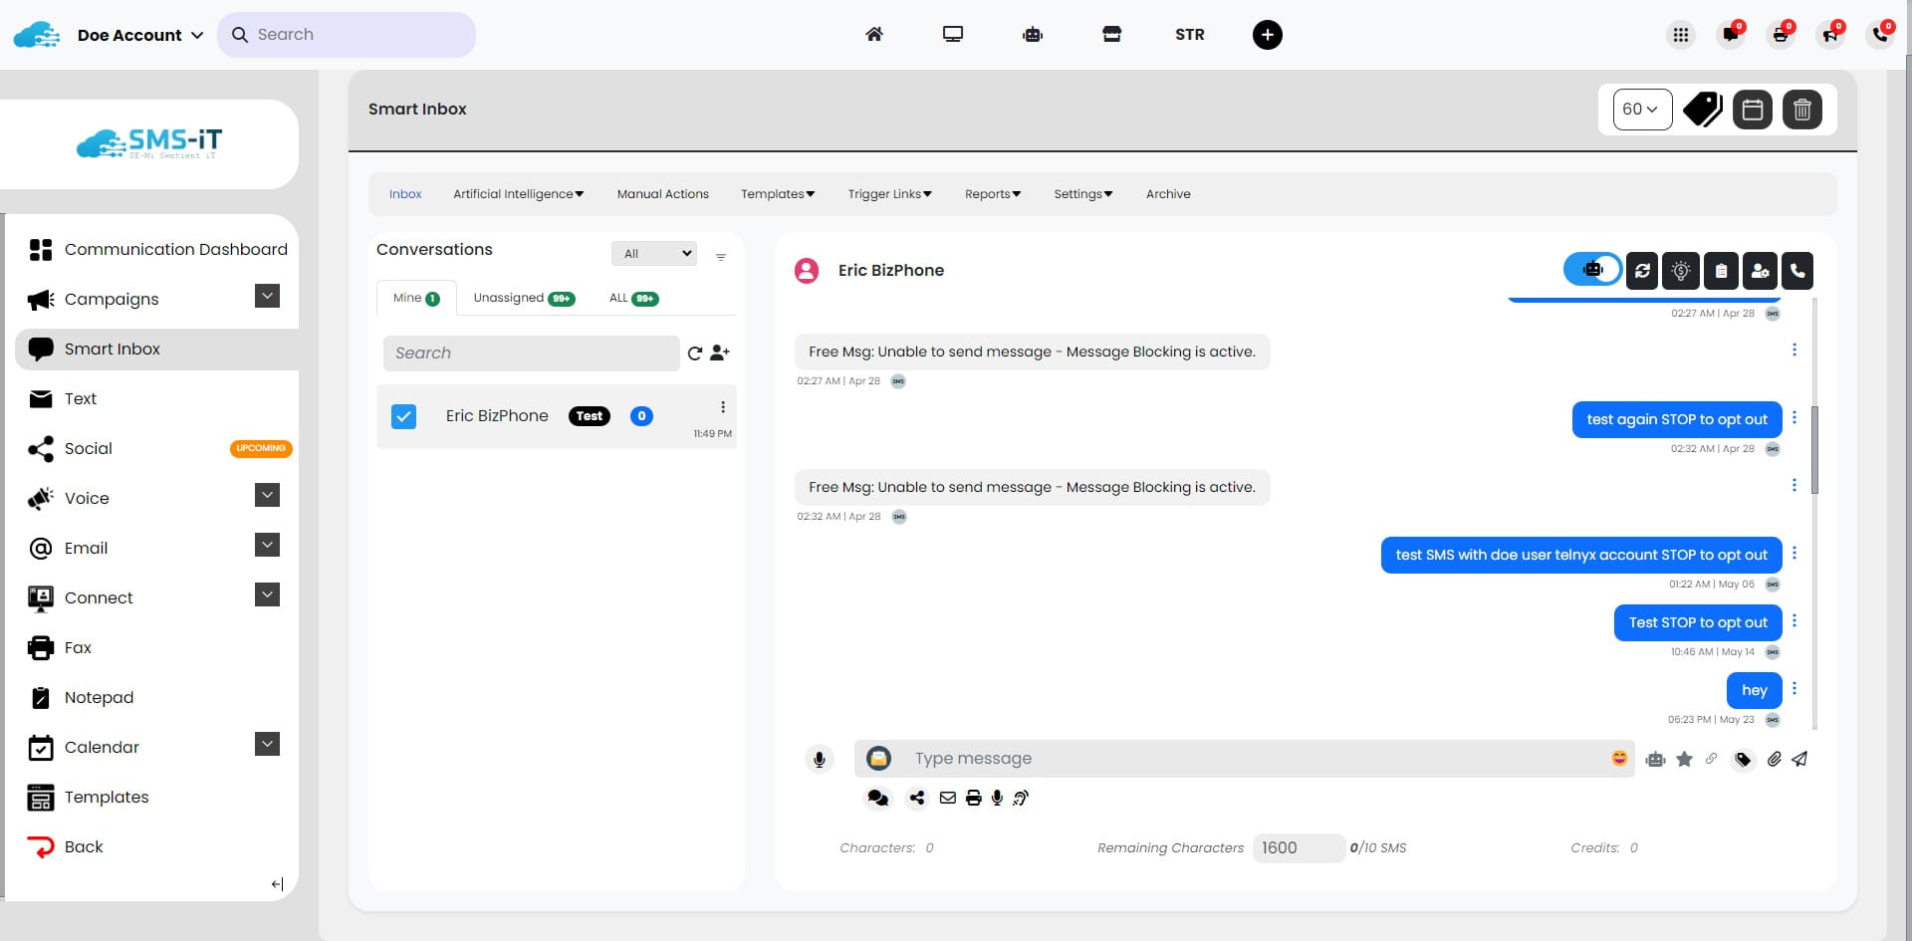Toggle the chatbot switch in conversation header
Image resolution: width=1912 pixels, height=941 pixels.
point(1592,270)
